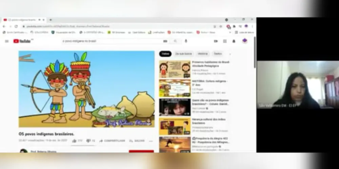Click the YouTube logo

[22, 41]
